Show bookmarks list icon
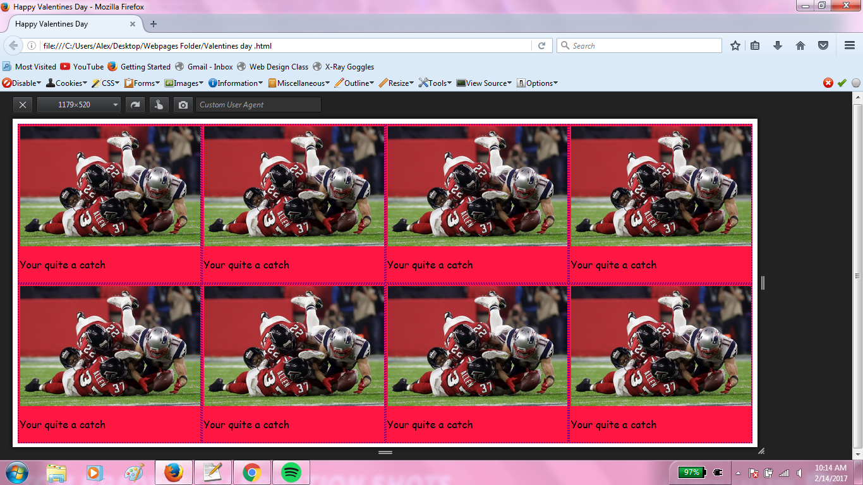Screen dimensions: 863x485 [755, 45]
